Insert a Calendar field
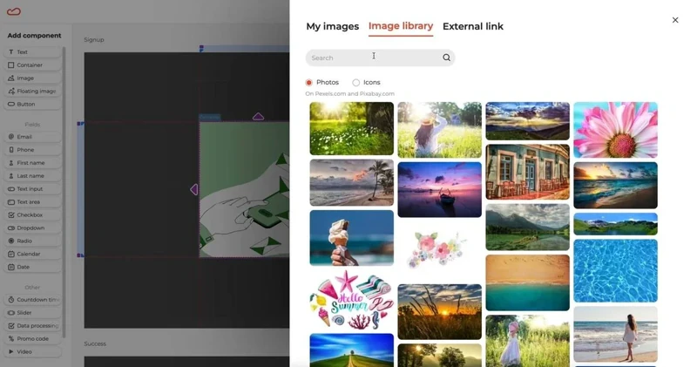 pos(33,254)
